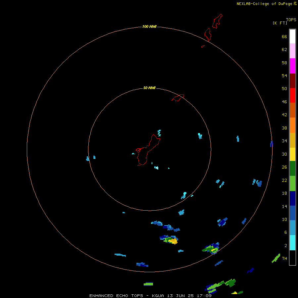Viewport: 298px width, 298px height.
Task: Click the 62 legend value
Action: pos(284,50)
